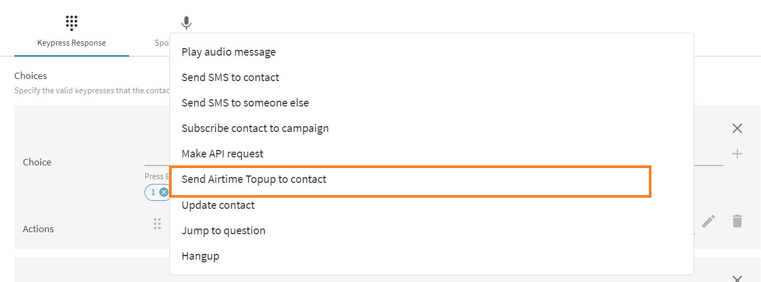Switch to the microphone spoken response tab

pyautogui.click(x=186, y=23)
